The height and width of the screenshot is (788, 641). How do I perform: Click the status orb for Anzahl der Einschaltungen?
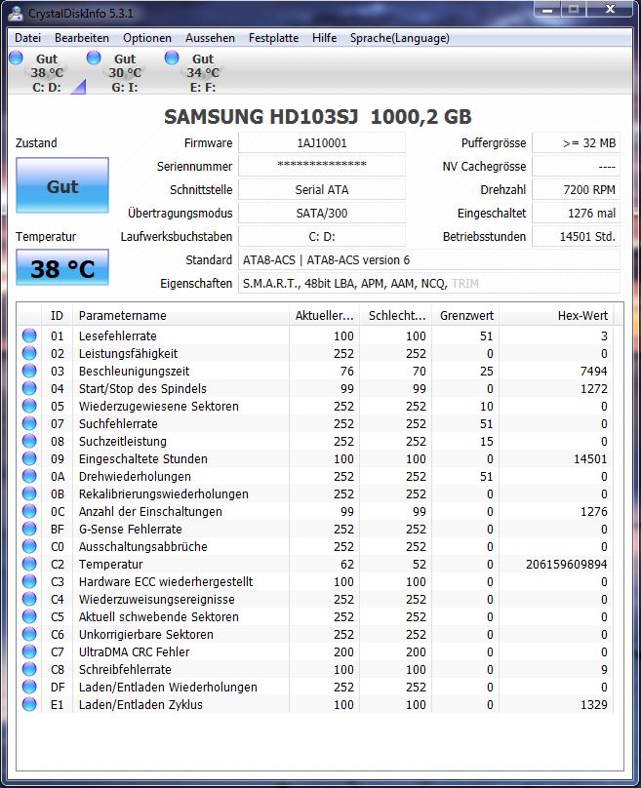coord(29,511)
